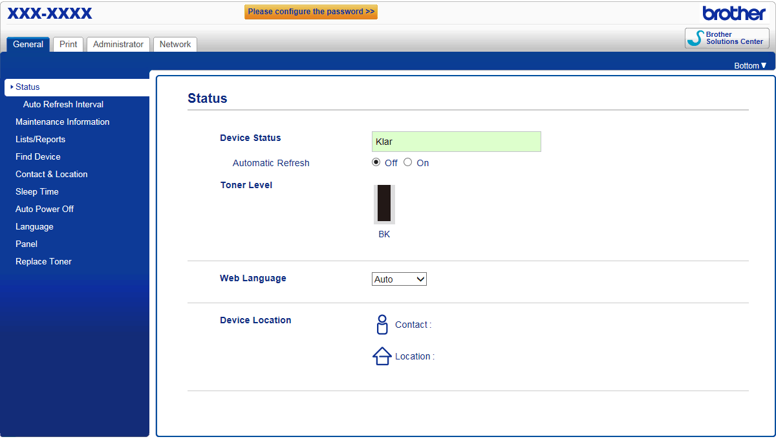776x439 pixels.
Task: Click the Brother logo icon
Action: (x=734, y=13)
